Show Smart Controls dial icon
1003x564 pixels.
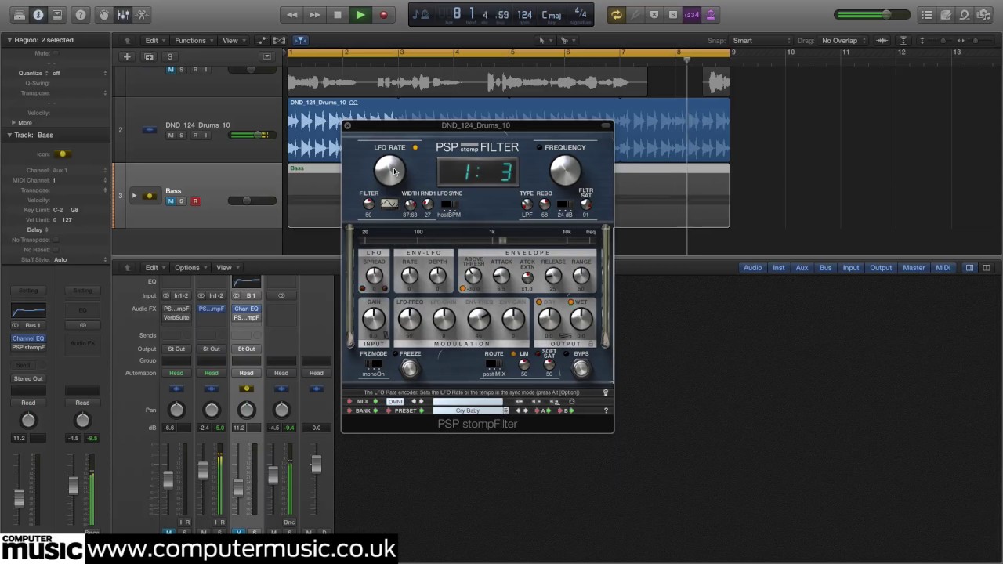click(104, 15)
